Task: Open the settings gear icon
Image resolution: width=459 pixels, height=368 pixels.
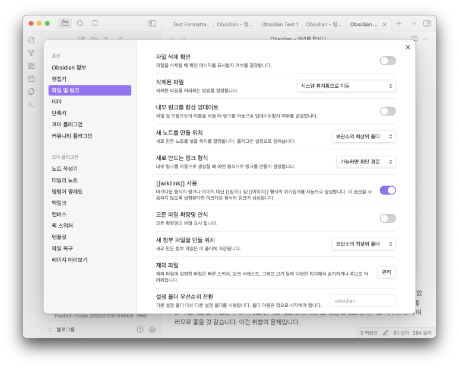Action: (x=152, y=329)
